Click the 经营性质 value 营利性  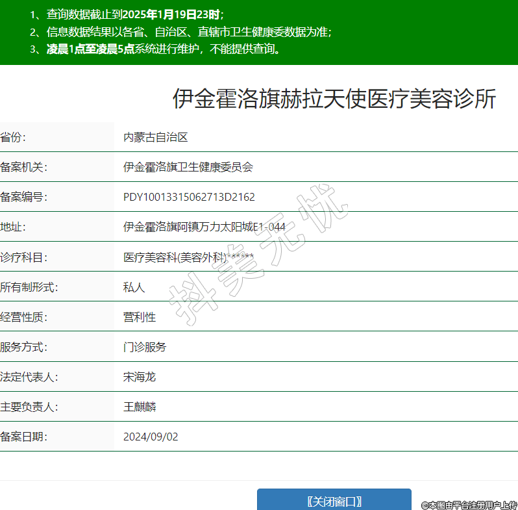click(140, 317)
